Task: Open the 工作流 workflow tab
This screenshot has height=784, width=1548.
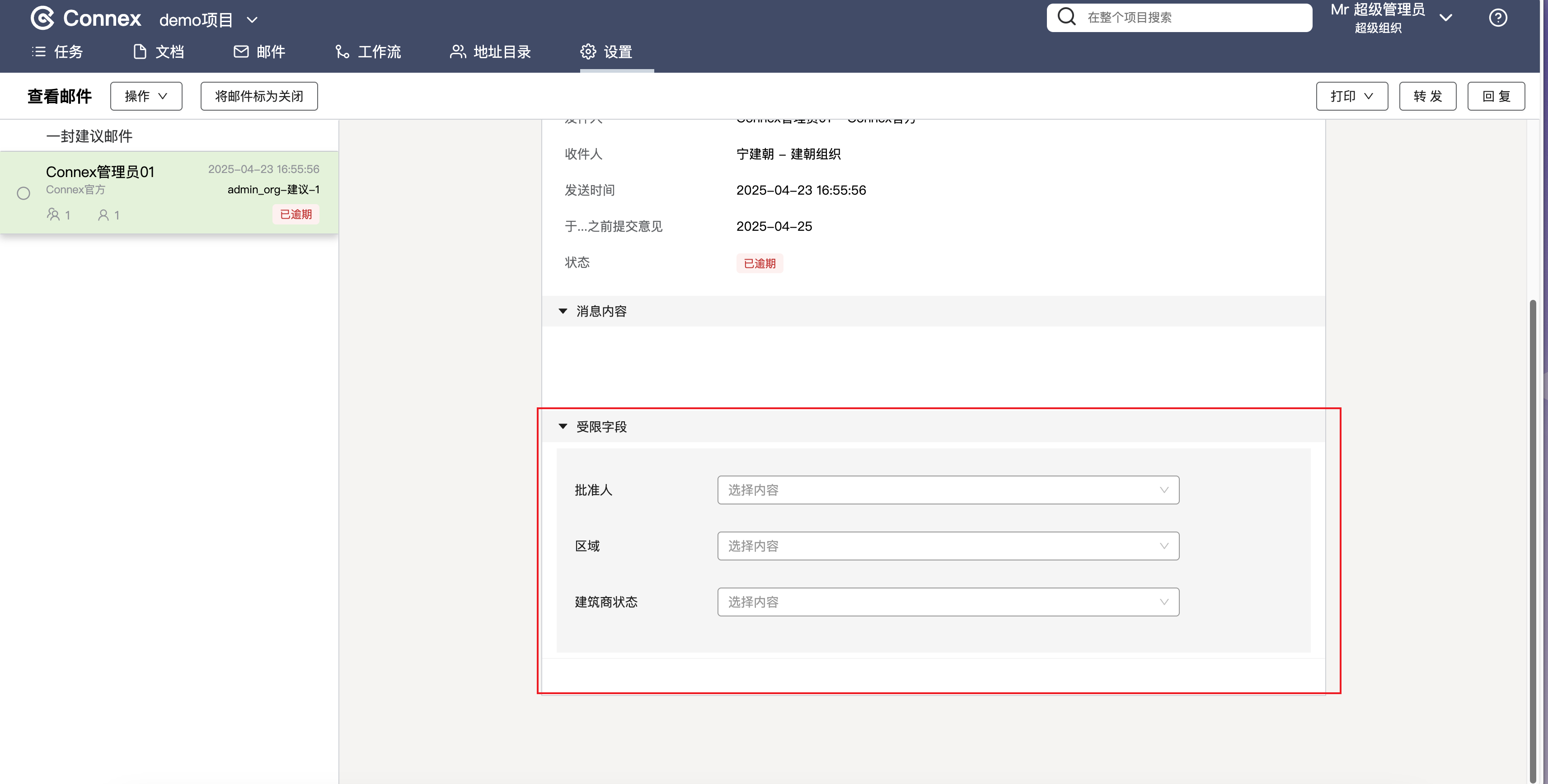Action: (368, 51)
